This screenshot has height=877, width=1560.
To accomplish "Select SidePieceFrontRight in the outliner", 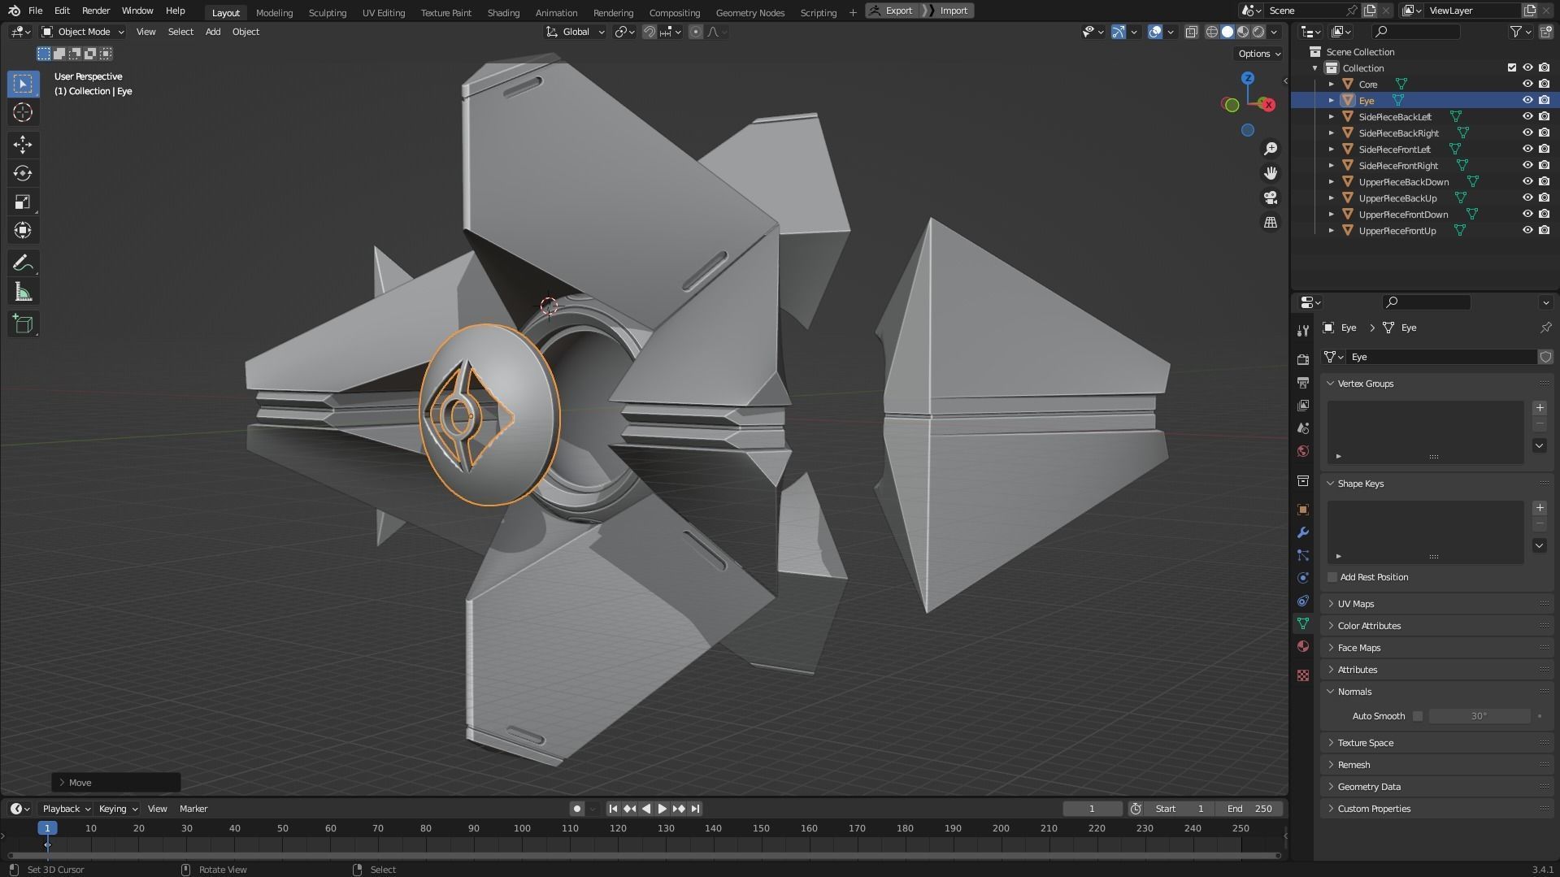I will pos(1398,165).
